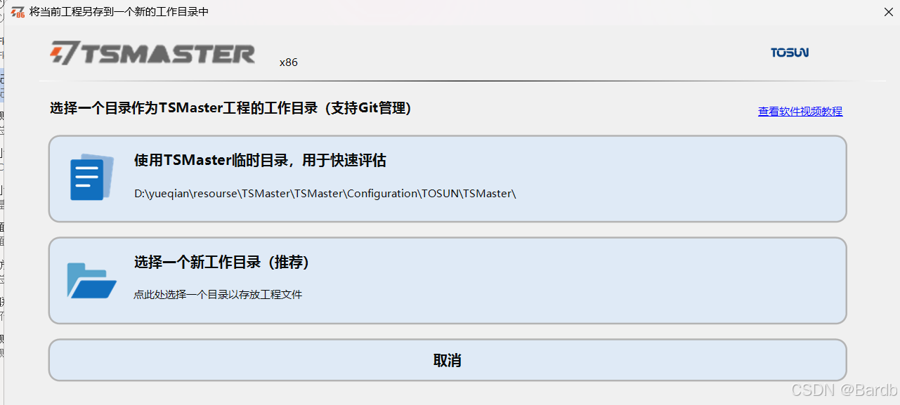The image size is (900, 405).
Task: Click the title 使用TSMaster临时目录，用于快速评估
Action: (x=260, y=161)
